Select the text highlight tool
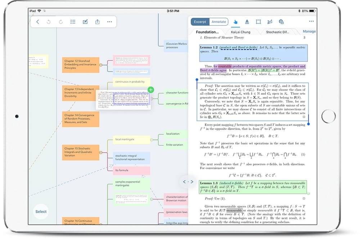The width and height of the screenshot is (360, 239). [247, 22]
